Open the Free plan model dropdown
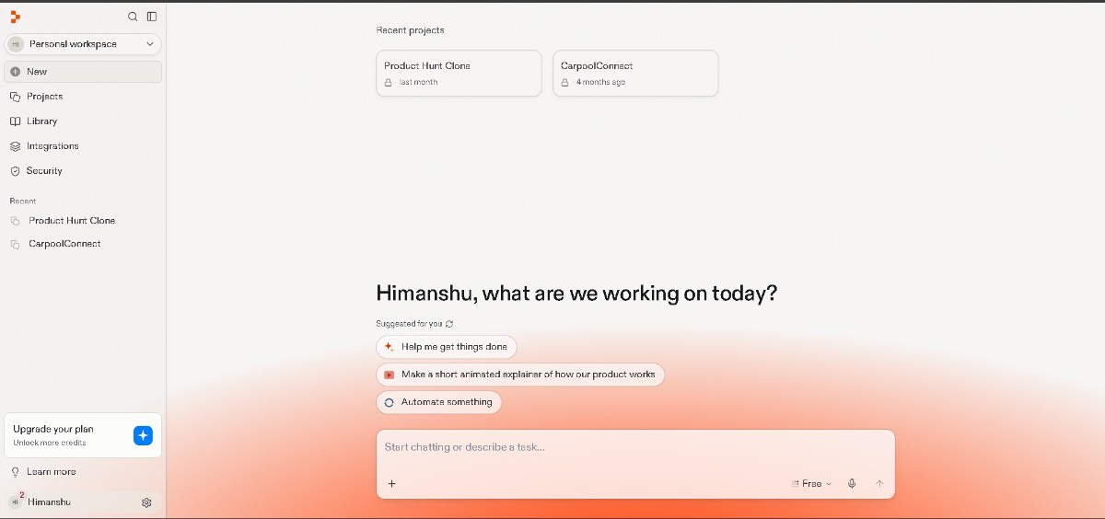Image resolution: width=1105 pixels, height=519 pixels. pyautogui.click(x=811, y=484)
